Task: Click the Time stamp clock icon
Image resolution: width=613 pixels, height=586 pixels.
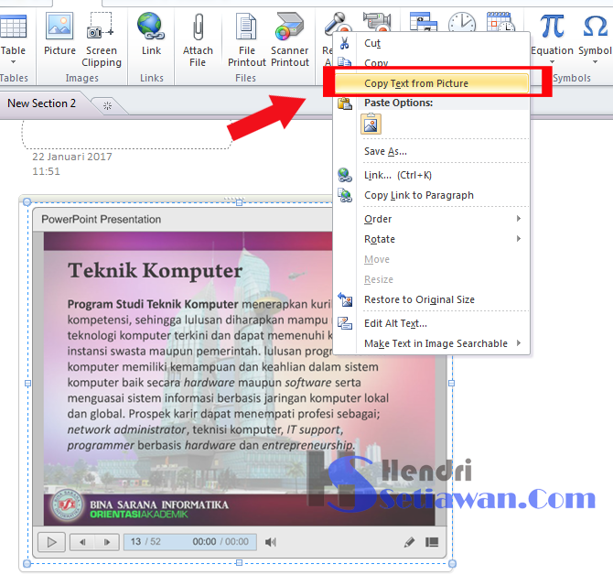Action: tap(462, 22)
